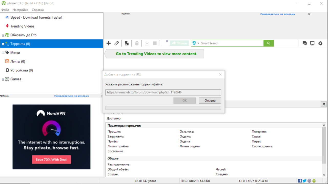Open the chat bubbles icon in toolbar
This screenshot has height=184, width=328.
point(305,43)
